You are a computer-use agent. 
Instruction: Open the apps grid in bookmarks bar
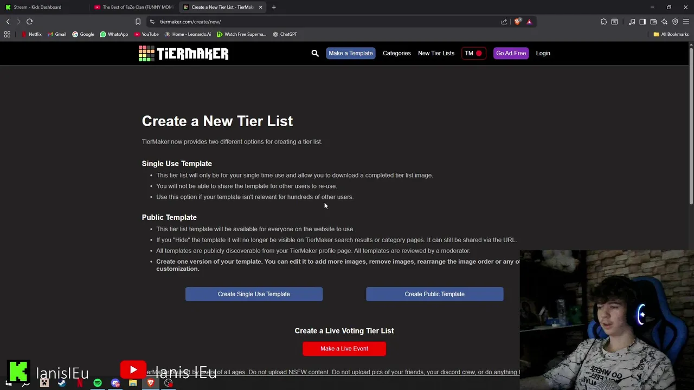click(7, 34)
